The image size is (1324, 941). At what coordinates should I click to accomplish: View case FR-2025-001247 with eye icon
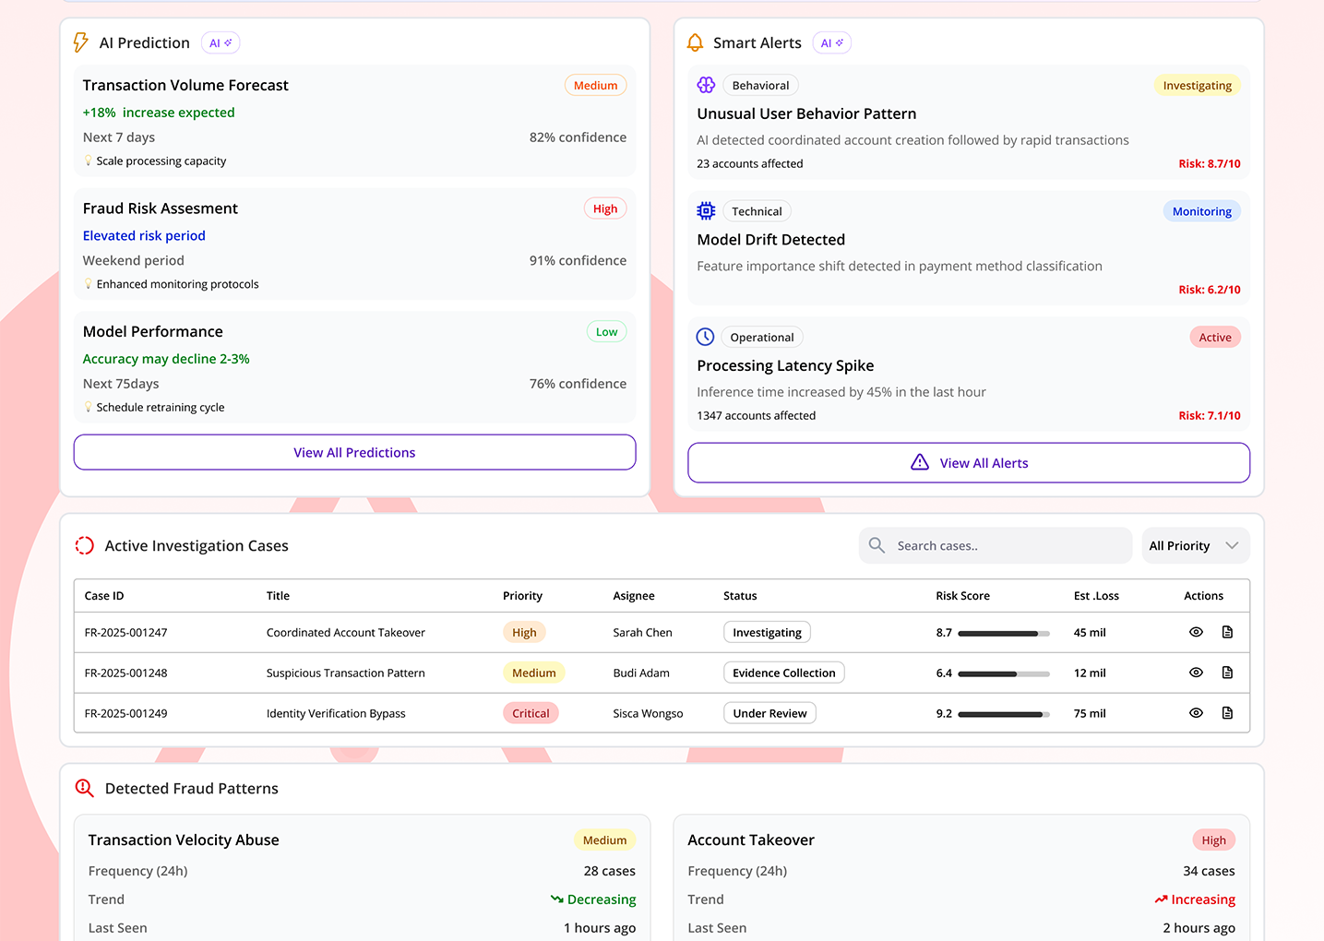click(x=1196, y=632)
